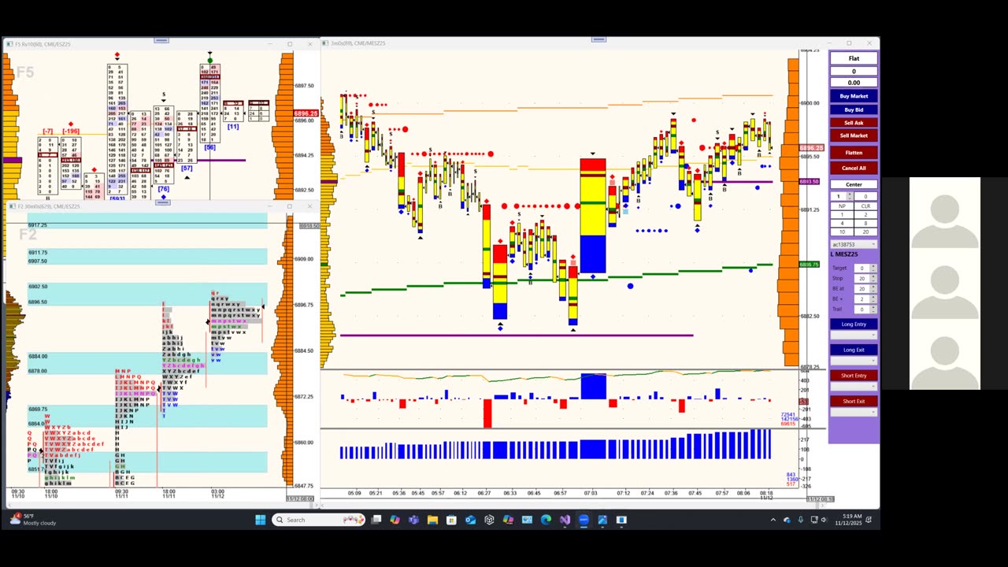Adjust the Stop value stepper

[873, 279]
